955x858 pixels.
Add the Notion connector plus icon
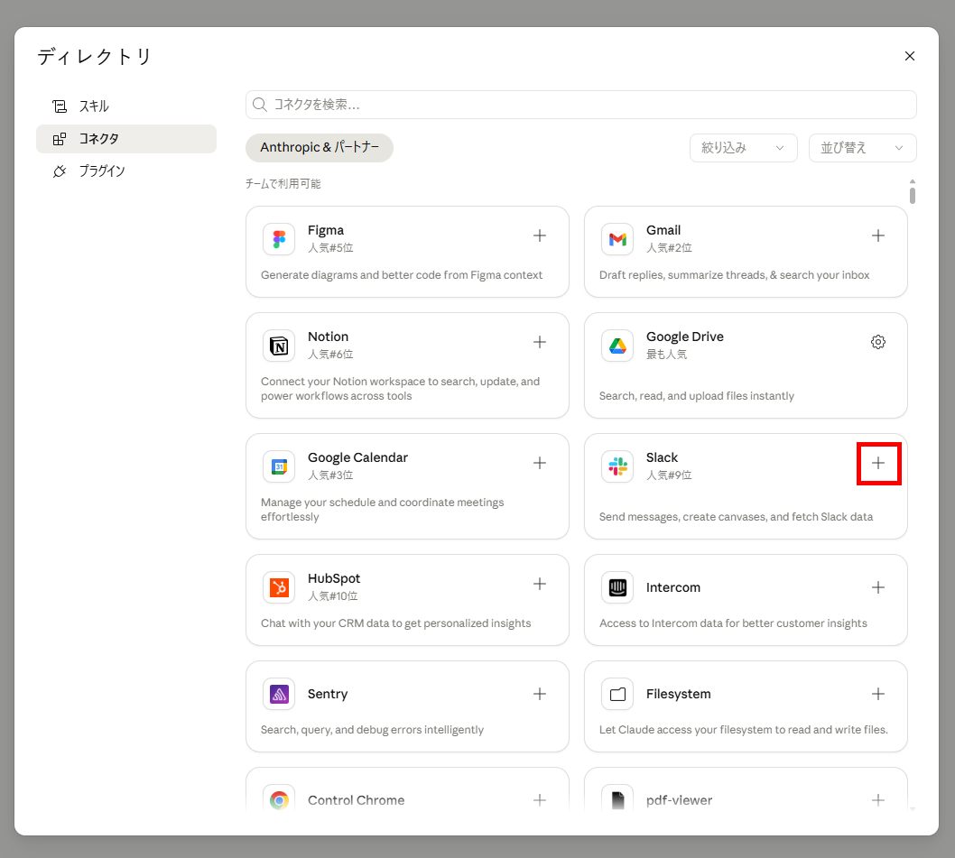[540, 342]
